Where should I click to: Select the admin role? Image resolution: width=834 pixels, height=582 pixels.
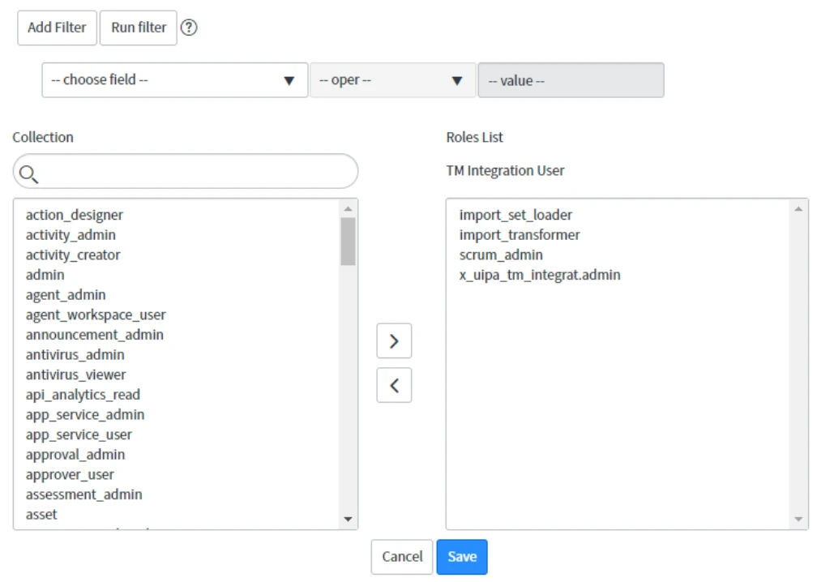click(x=45, y=275)
